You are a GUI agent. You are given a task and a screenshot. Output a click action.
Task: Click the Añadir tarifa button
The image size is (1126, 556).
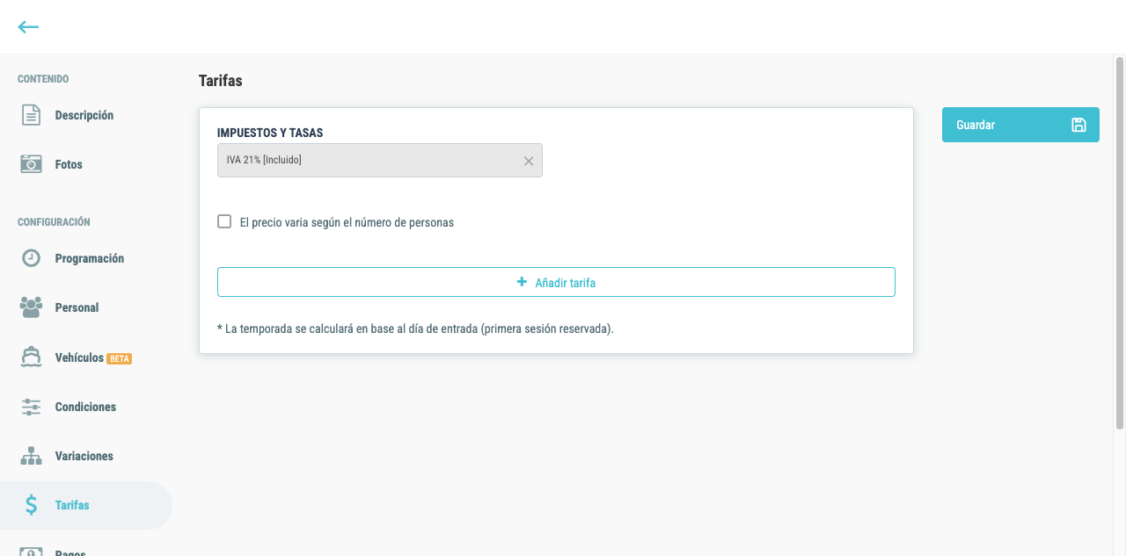tap(556, 282)
